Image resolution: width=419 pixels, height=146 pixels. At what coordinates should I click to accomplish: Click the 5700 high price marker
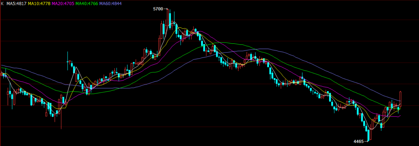(158, 9)
